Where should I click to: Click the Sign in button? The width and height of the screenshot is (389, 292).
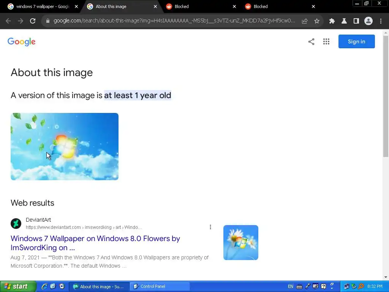click(356, 41)
